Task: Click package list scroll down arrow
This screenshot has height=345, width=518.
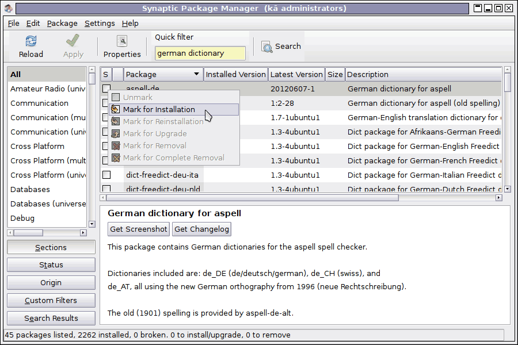Action: [508, 189]
